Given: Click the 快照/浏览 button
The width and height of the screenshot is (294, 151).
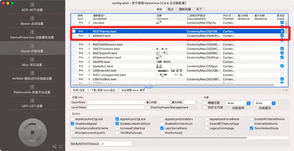Looking at the screenshot, I should pos(79,90).
